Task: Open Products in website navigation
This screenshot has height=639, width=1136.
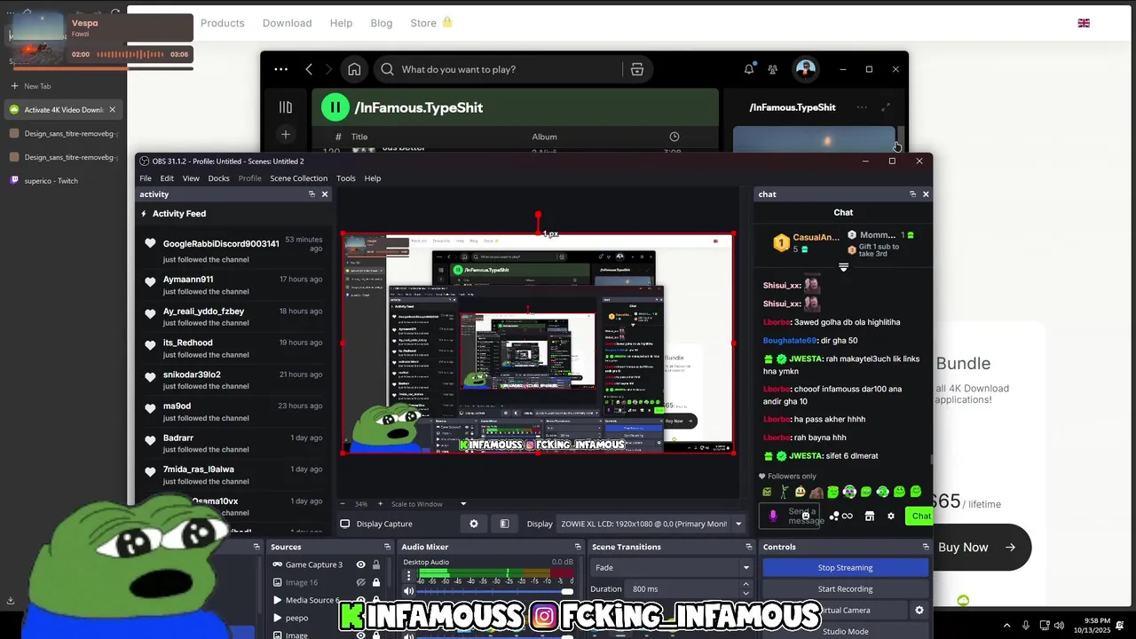Action: [222, 23]
